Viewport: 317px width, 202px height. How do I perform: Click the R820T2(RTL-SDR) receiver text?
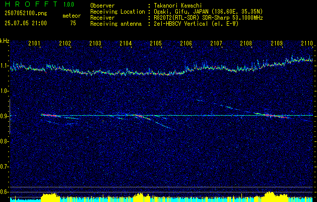pyautogui.click(x=208, y=18)
